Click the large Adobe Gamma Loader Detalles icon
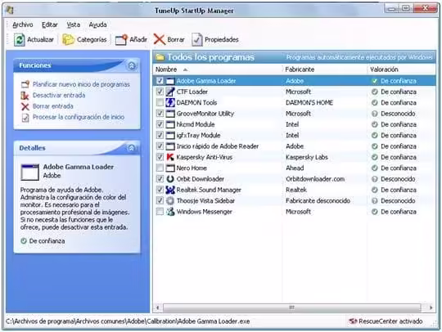 click(x=30, y=172)
